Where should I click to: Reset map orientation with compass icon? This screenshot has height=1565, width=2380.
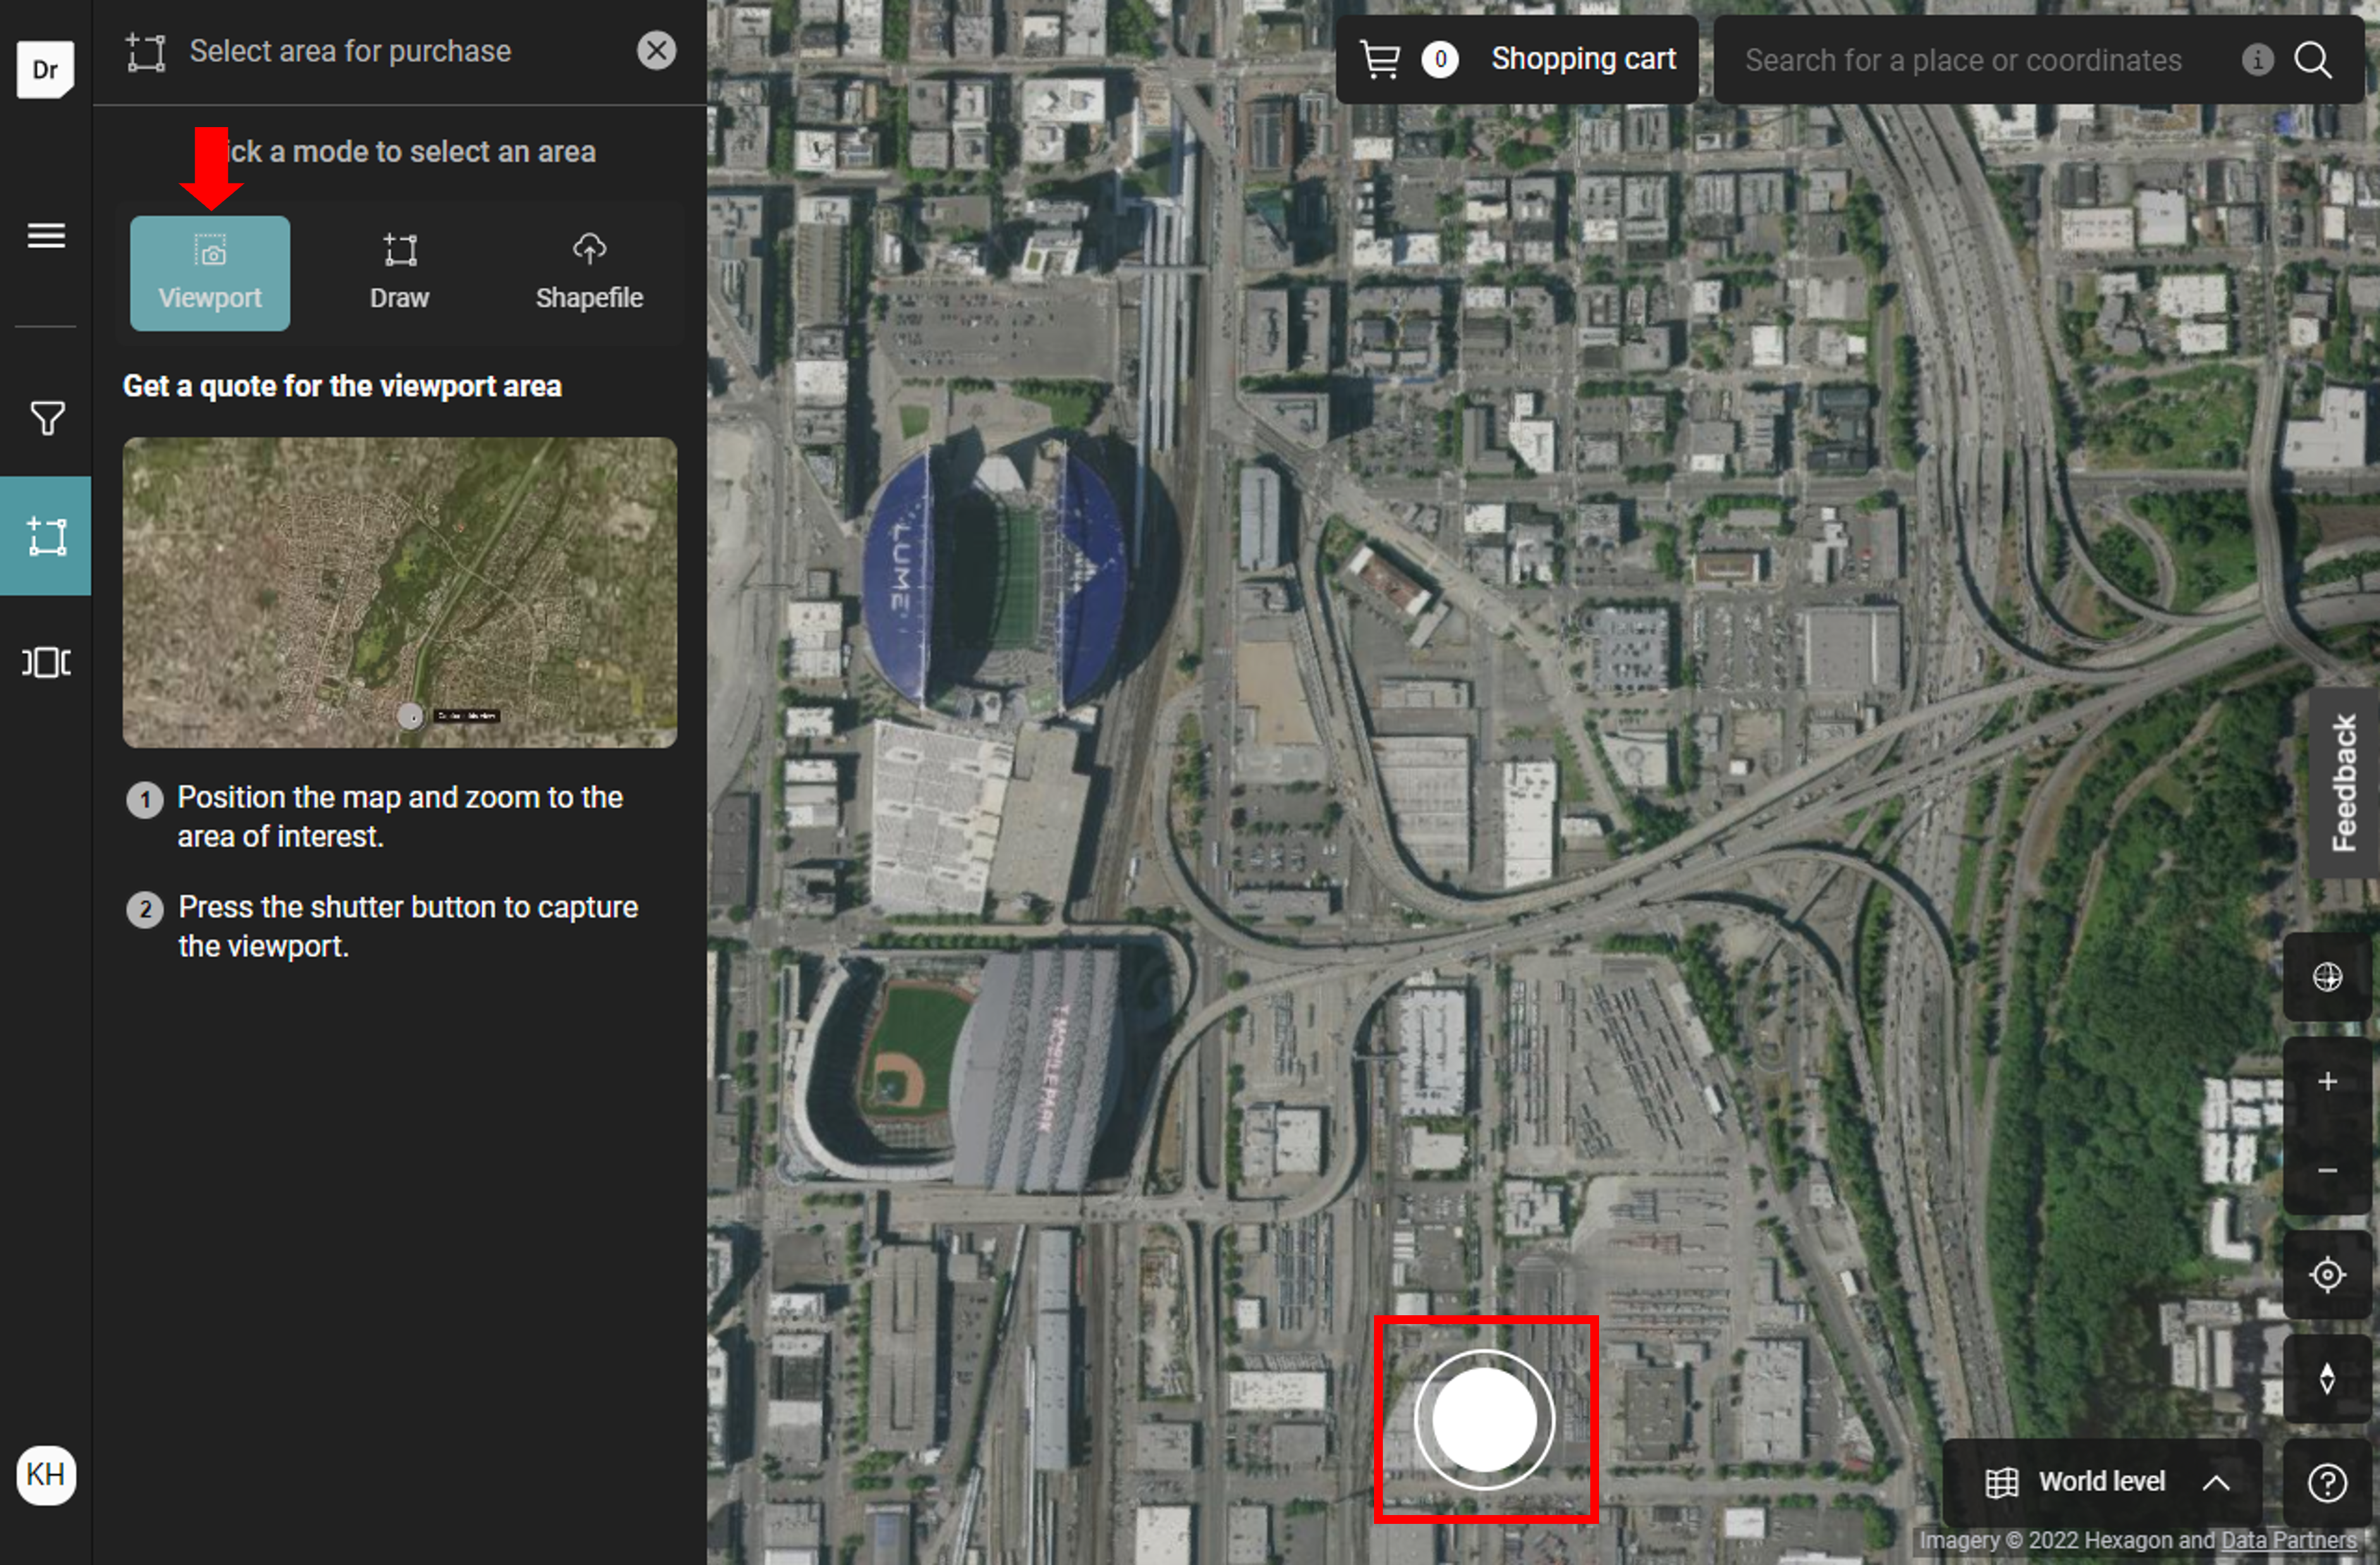pos(2327,1379)
